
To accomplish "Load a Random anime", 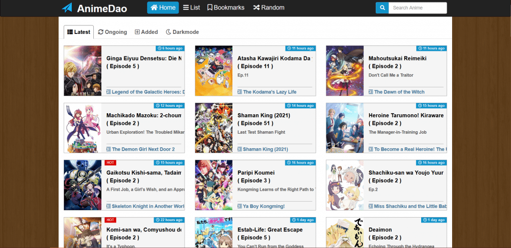I will click(269, 7).
